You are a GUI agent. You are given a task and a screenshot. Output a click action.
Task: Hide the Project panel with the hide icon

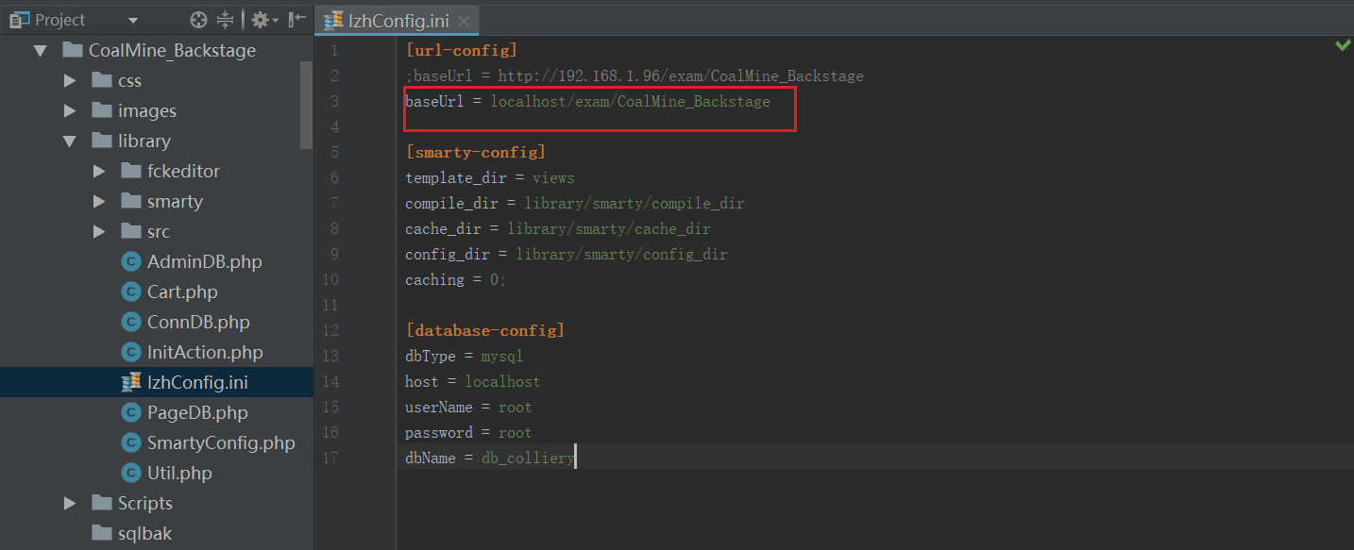point(296,19)
